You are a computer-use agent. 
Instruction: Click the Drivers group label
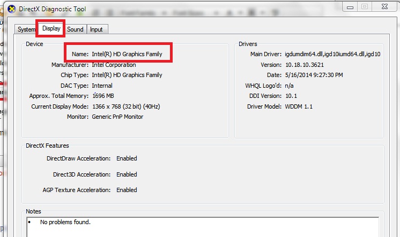pyautogui.click(x=248, y=44)
